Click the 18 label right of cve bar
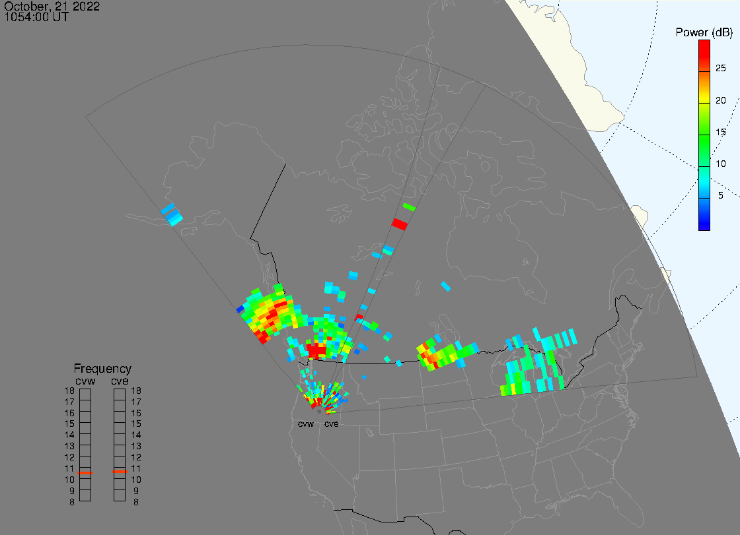This screenshot has width=740, height=535. [x=136, y=391]
